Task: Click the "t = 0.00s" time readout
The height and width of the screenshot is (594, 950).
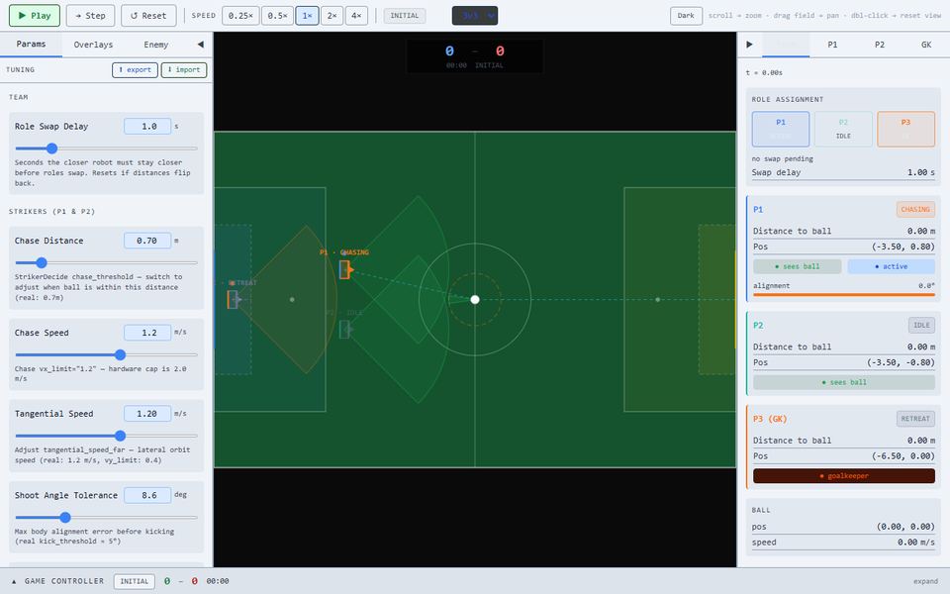Action: (764, 72)
